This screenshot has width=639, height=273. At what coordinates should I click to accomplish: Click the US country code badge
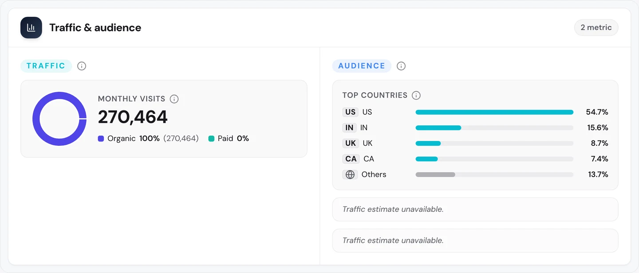tap(351, 112)
